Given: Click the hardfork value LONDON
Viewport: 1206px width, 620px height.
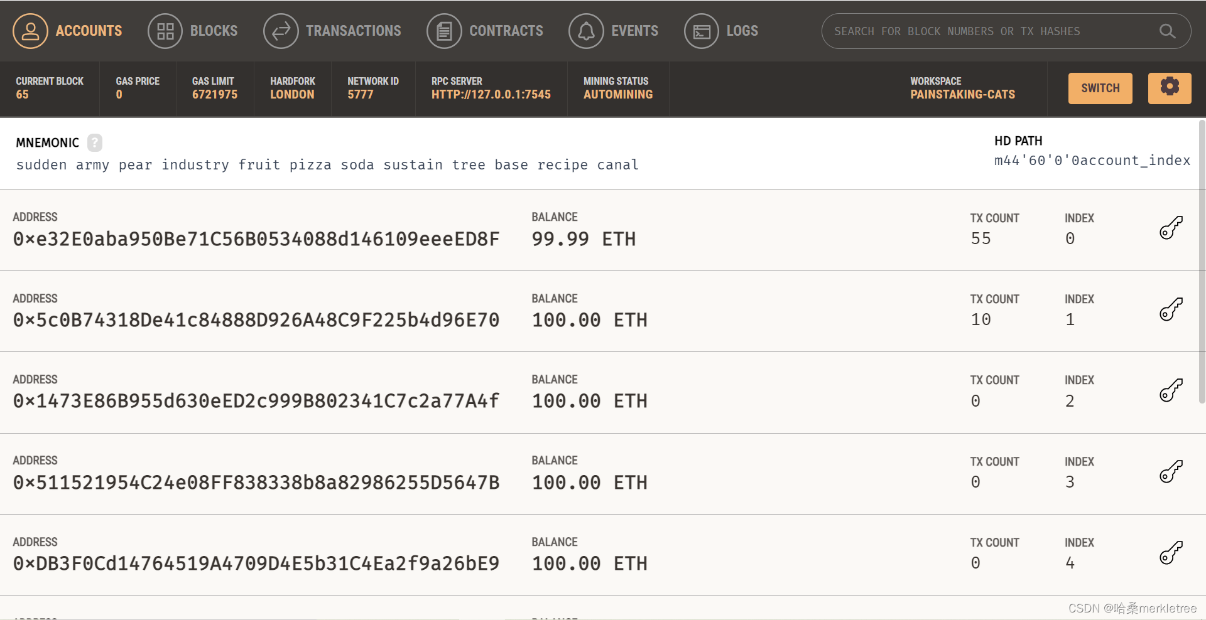Looking at the screenshot, I should pos(292,95).
